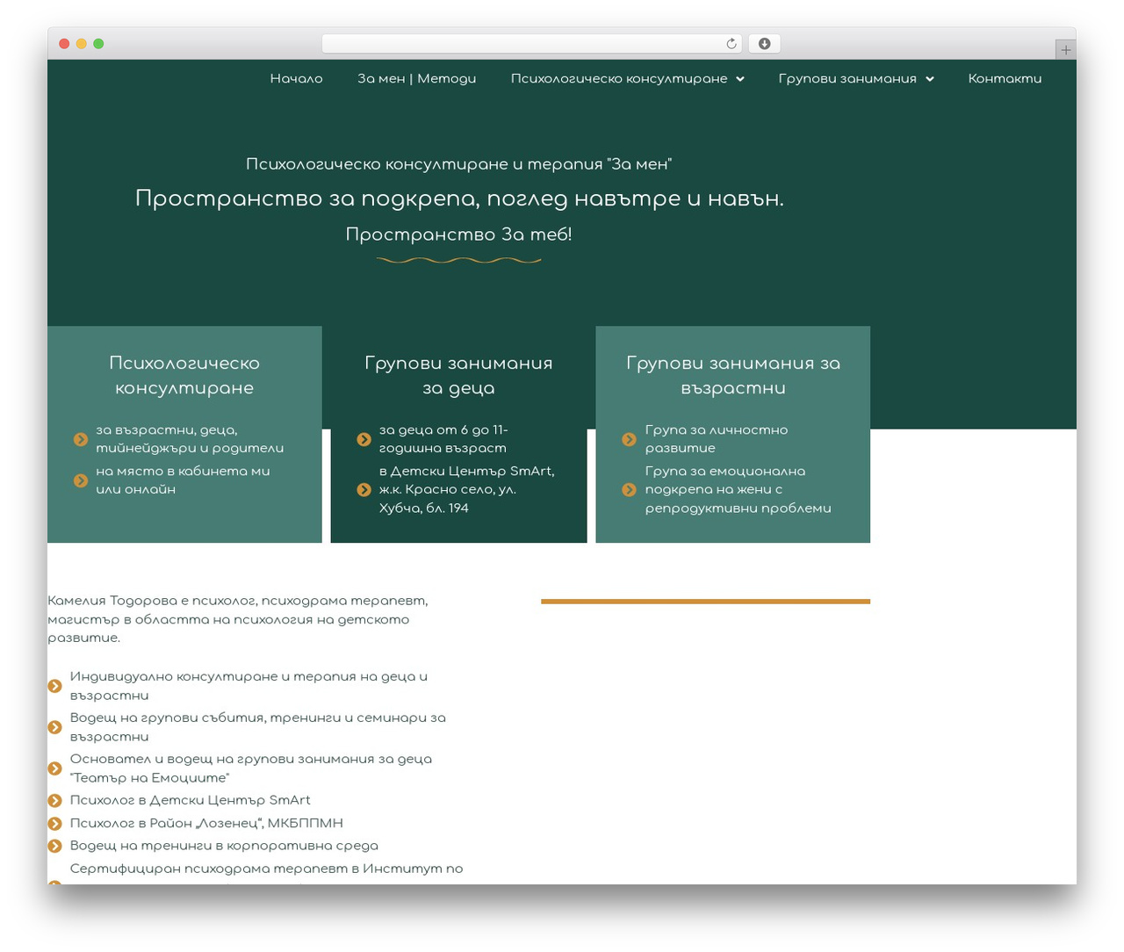
Task: Click arrow icon beside 'Психолог в Детски Център SmArt'
Action: (x=54, y=800)
